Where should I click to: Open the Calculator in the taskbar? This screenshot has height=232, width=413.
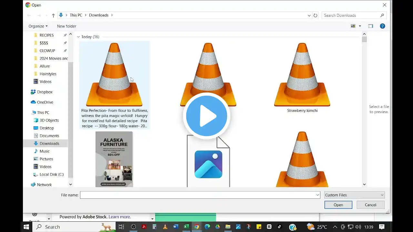coord(155,227)
